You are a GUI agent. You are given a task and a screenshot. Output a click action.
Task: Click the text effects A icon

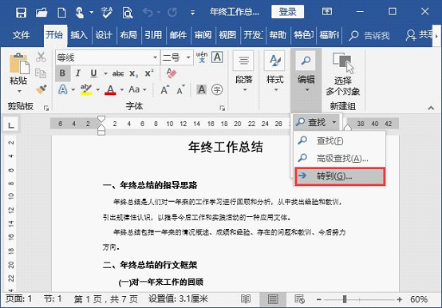(62, 89)
